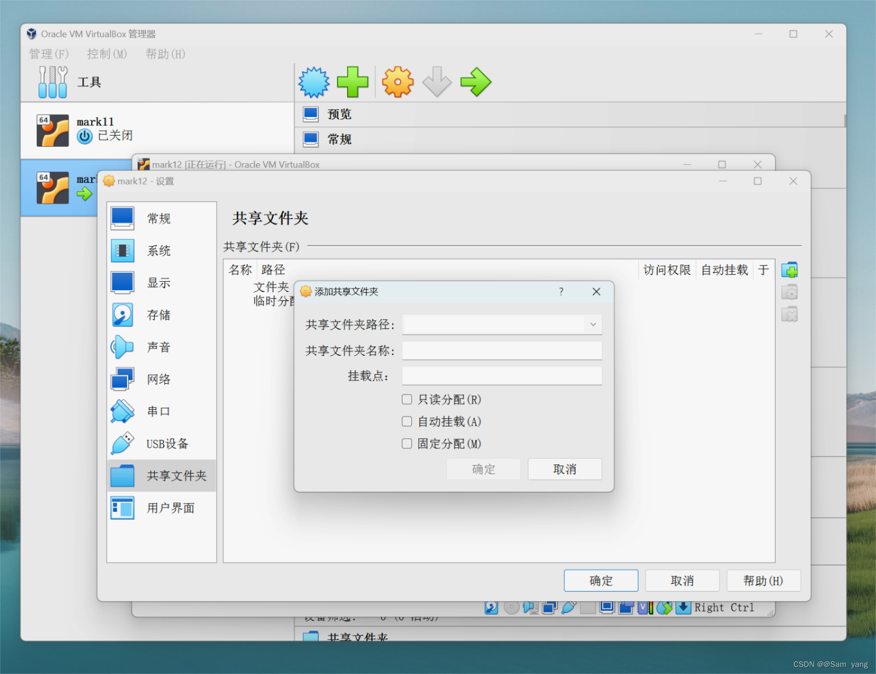Expand the 共享文件夹路径 dropdown

[x=593, y=324]
